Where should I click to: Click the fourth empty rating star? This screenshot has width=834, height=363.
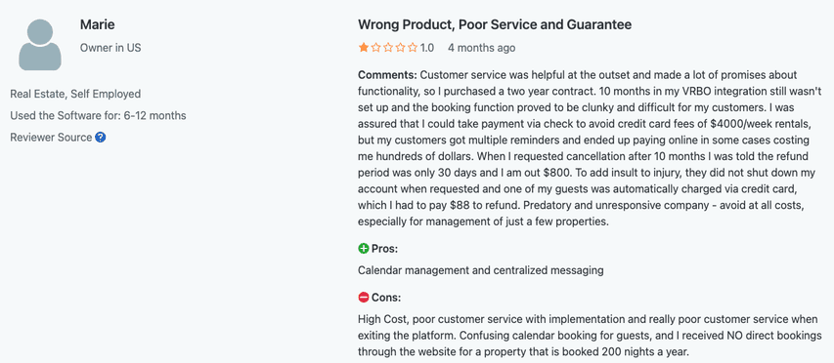401,48
